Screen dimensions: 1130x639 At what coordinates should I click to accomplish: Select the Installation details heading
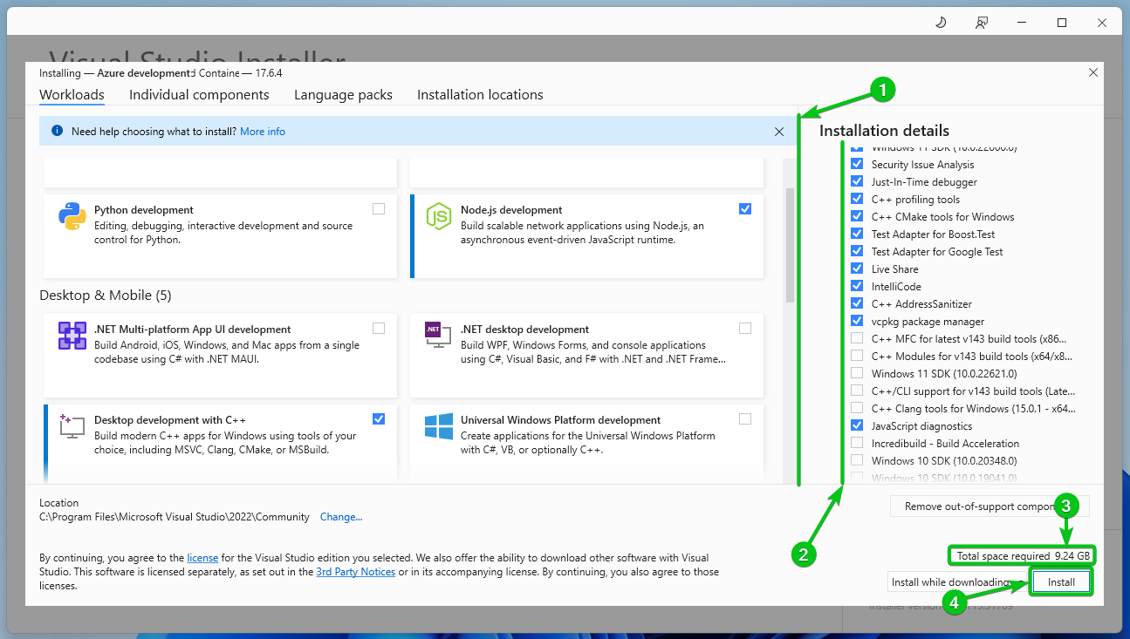[884, 131]
